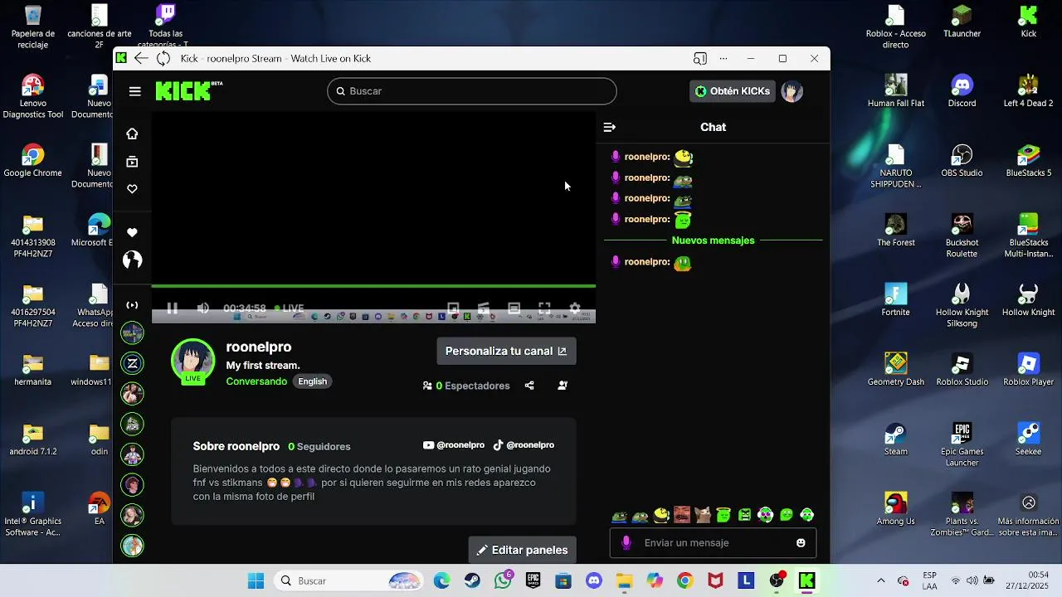Click the purple microphone badge in chat input

point(626,542)
